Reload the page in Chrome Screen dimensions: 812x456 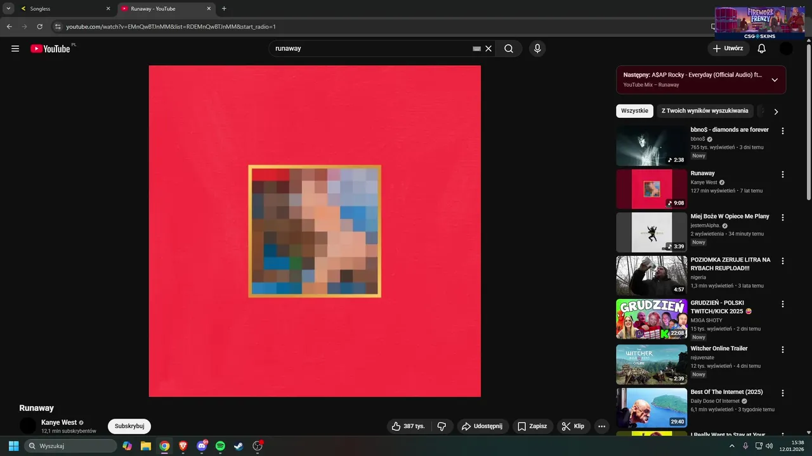click(x=40, y=27)
